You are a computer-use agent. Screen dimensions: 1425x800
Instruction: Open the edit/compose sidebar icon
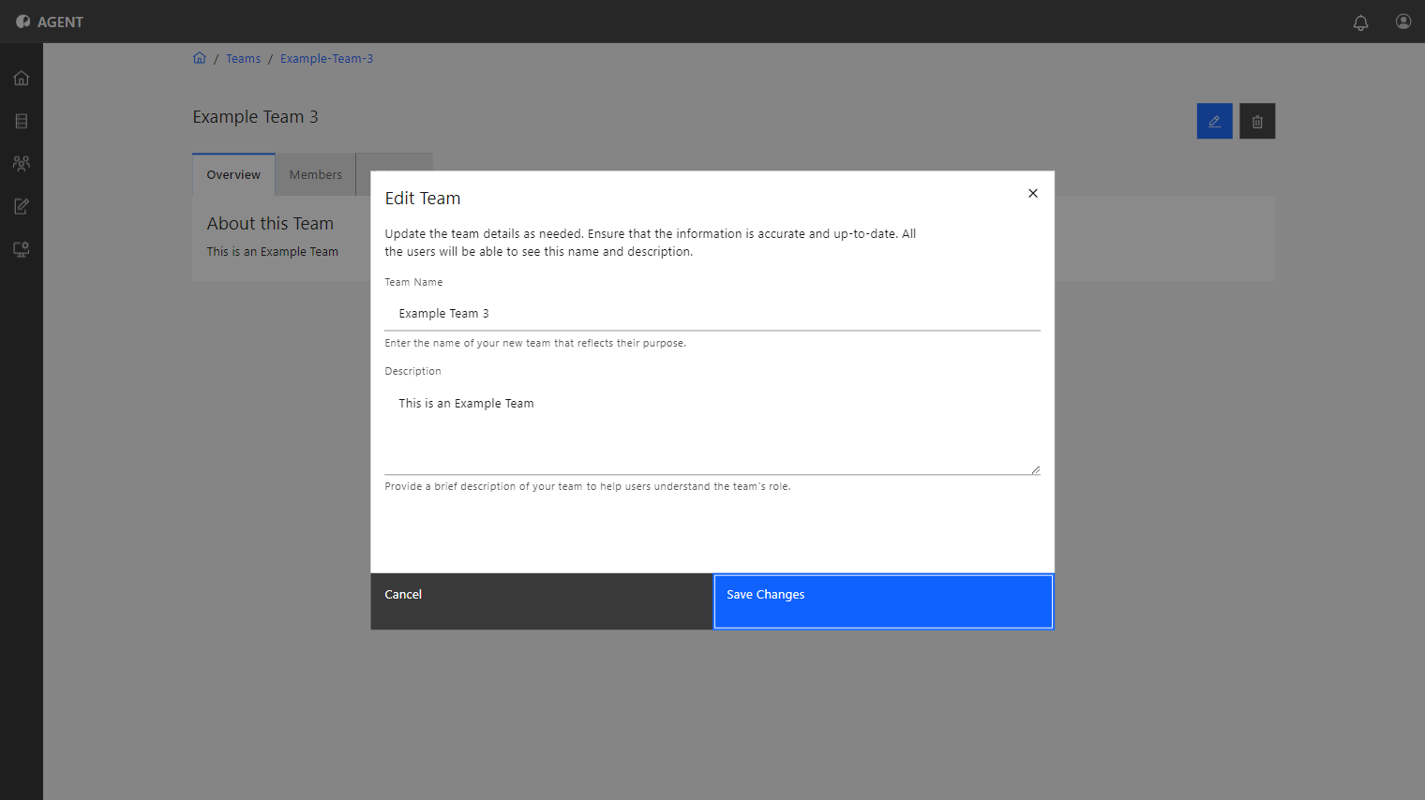[22, 206]
